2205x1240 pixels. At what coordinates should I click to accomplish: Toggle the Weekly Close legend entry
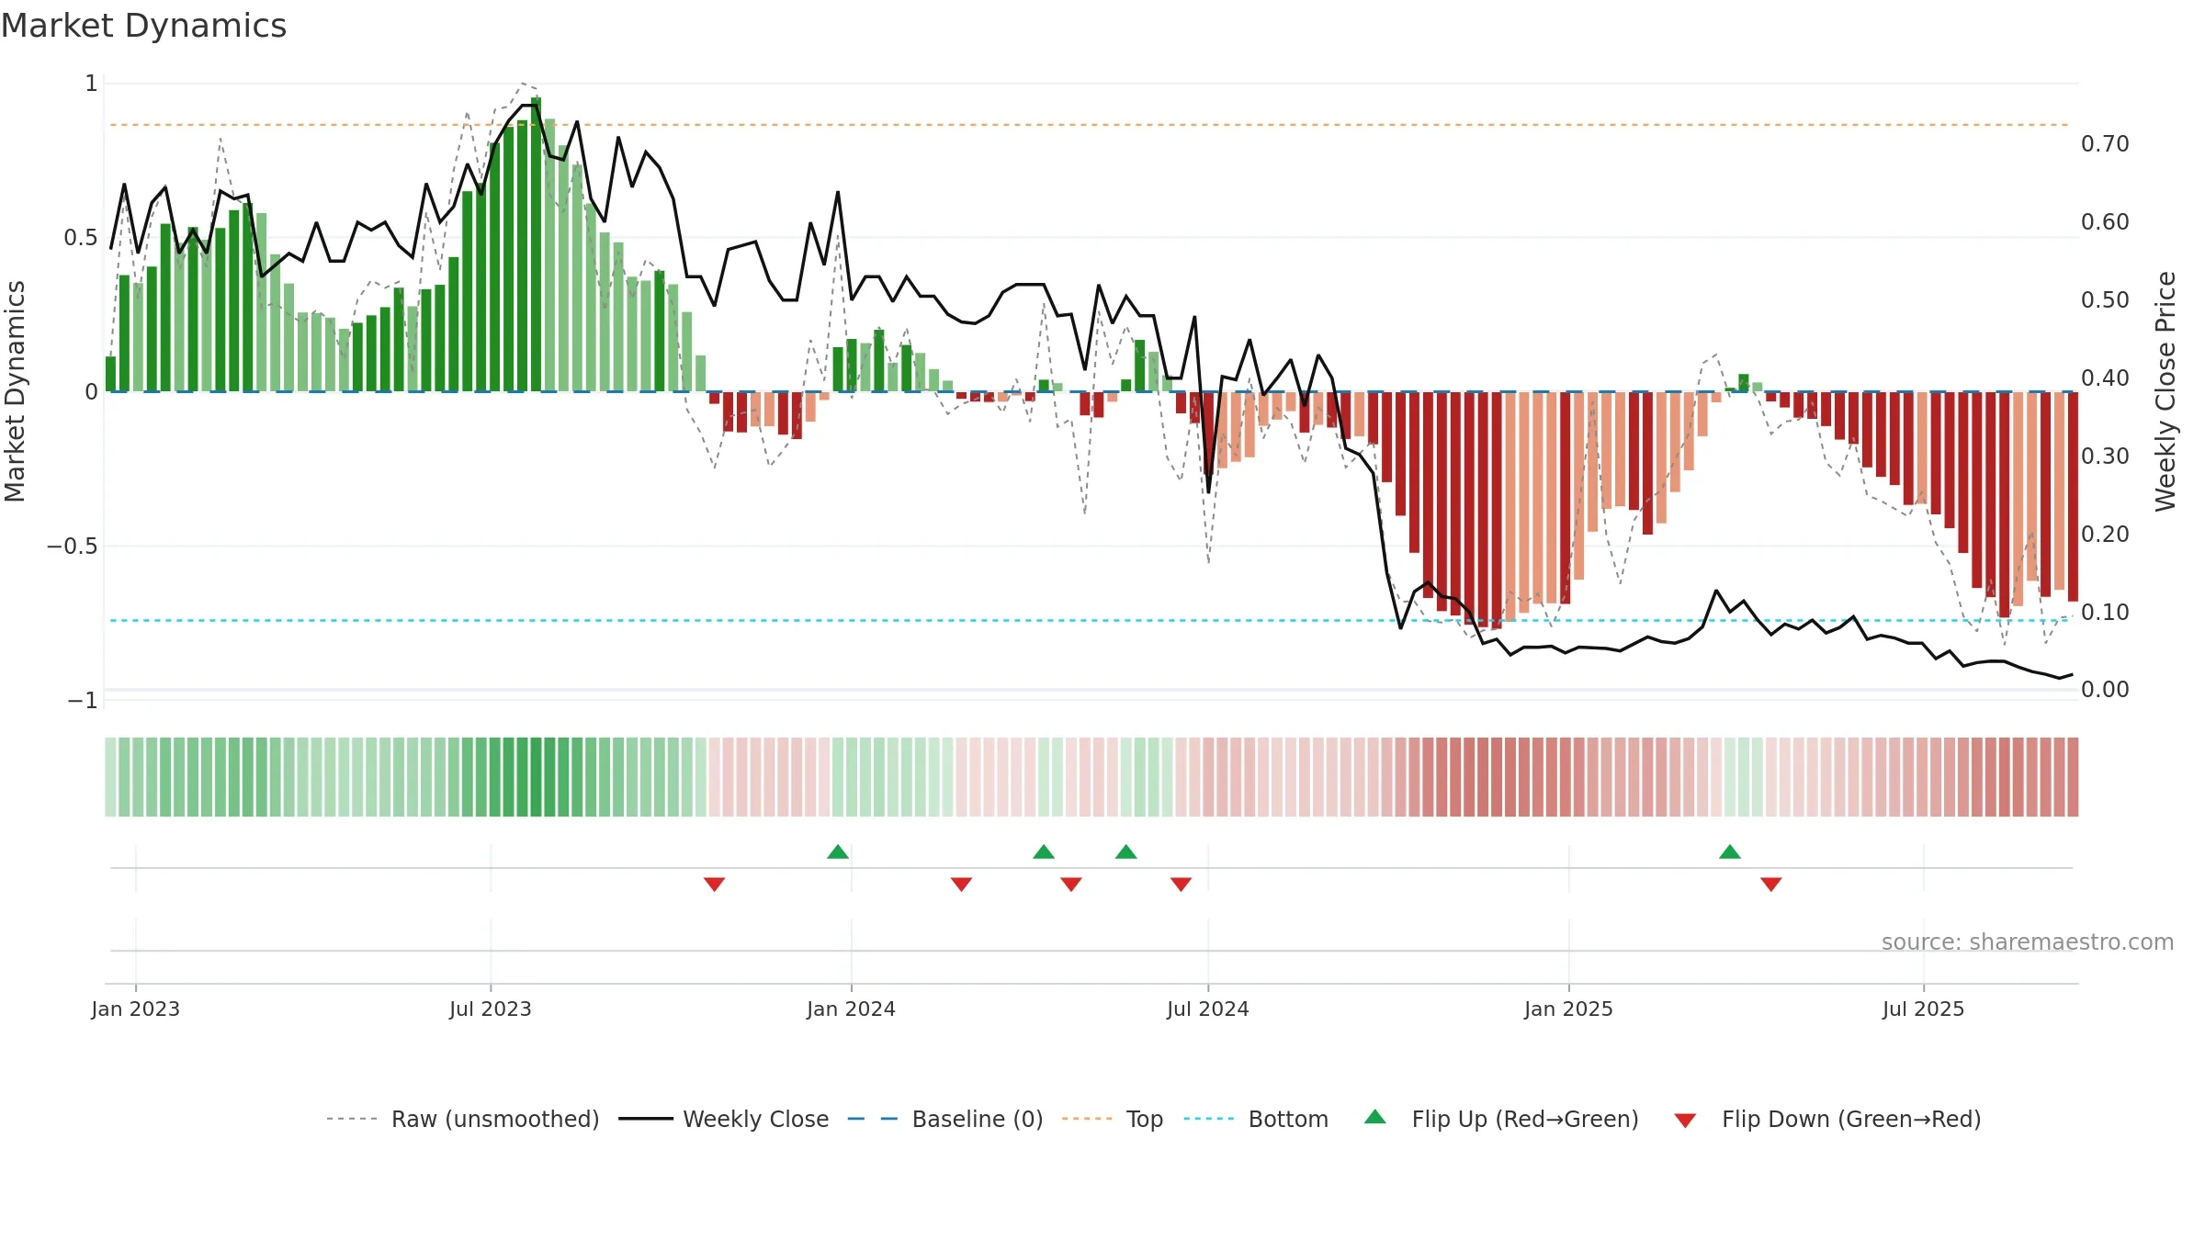[723, 1119]
